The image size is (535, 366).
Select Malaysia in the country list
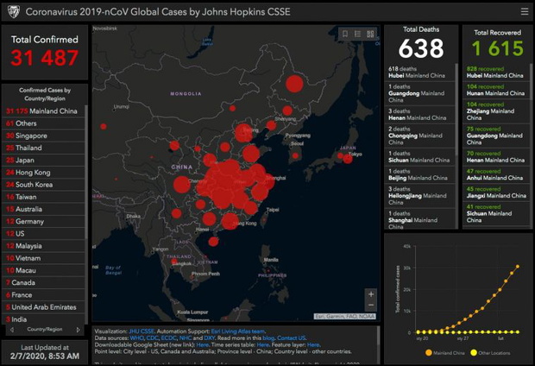click(x=43, y=246)
